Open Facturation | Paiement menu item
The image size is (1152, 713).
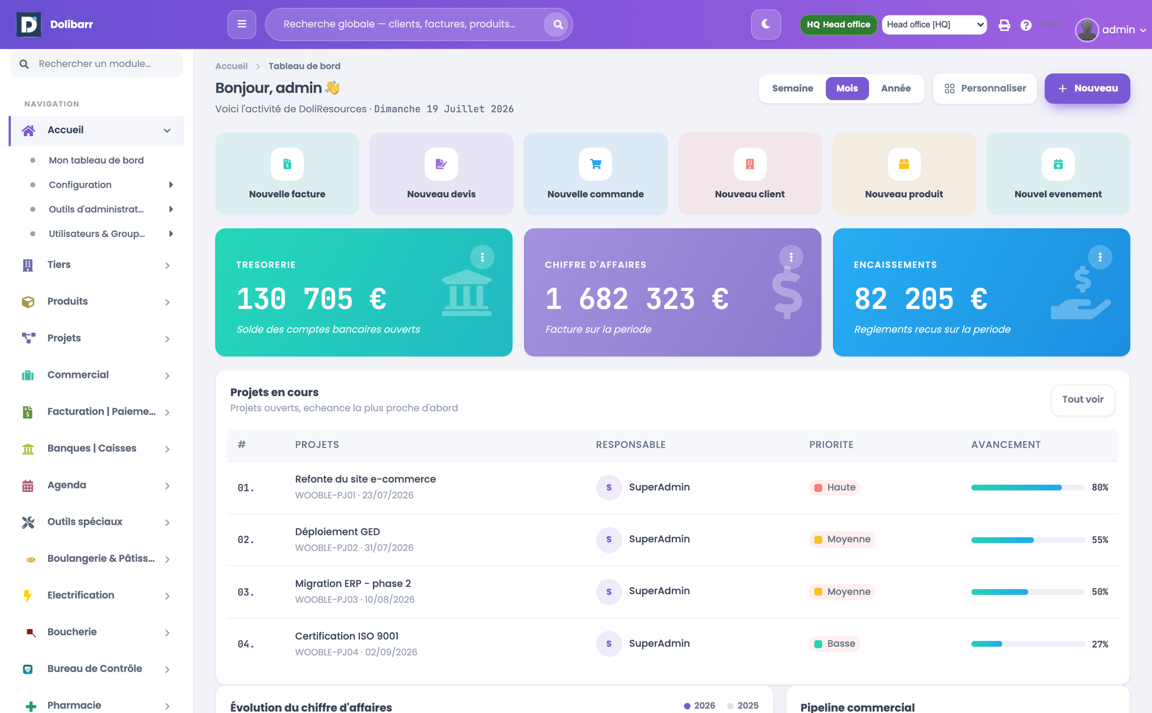[97, 412]
